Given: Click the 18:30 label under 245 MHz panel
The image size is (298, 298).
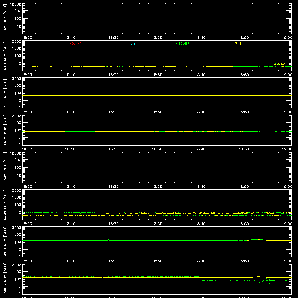Looking at the screenshot, I should click(x=157, y=38).
